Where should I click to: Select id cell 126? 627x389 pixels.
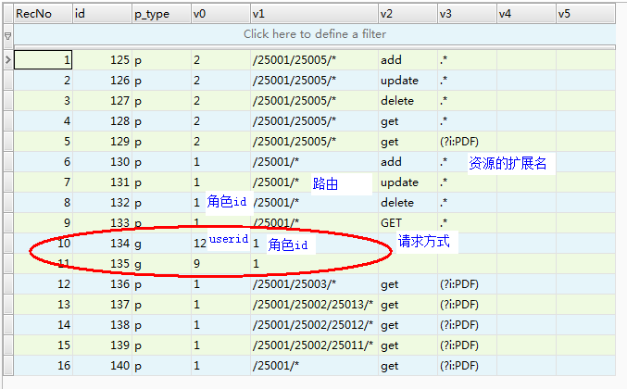[103, 81]
